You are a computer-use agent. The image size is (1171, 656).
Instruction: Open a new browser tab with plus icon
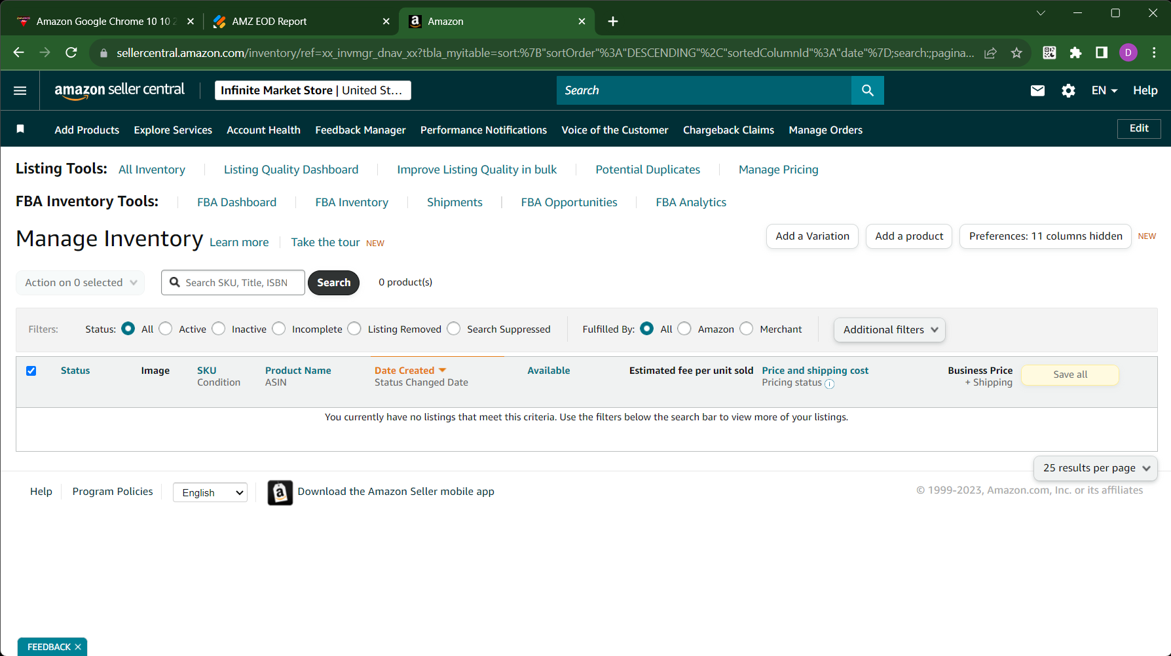612,21
